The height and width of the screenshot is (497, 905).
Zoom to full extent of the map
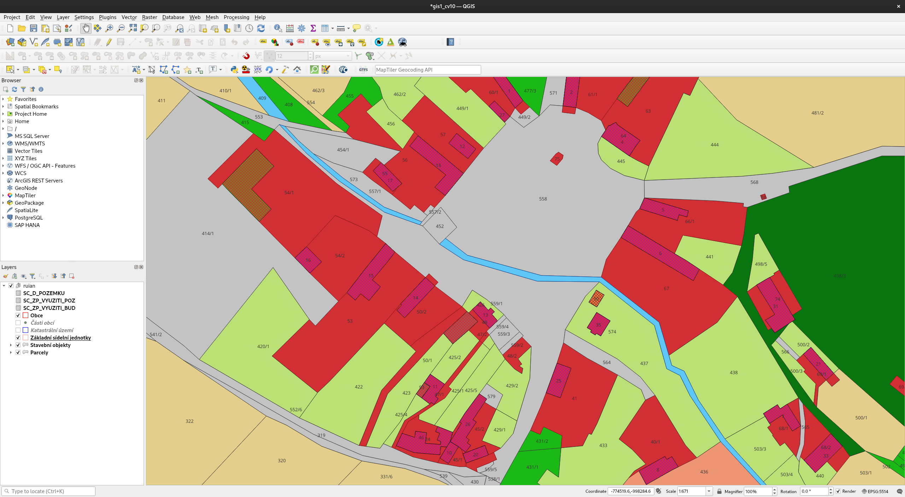point(133,28)
